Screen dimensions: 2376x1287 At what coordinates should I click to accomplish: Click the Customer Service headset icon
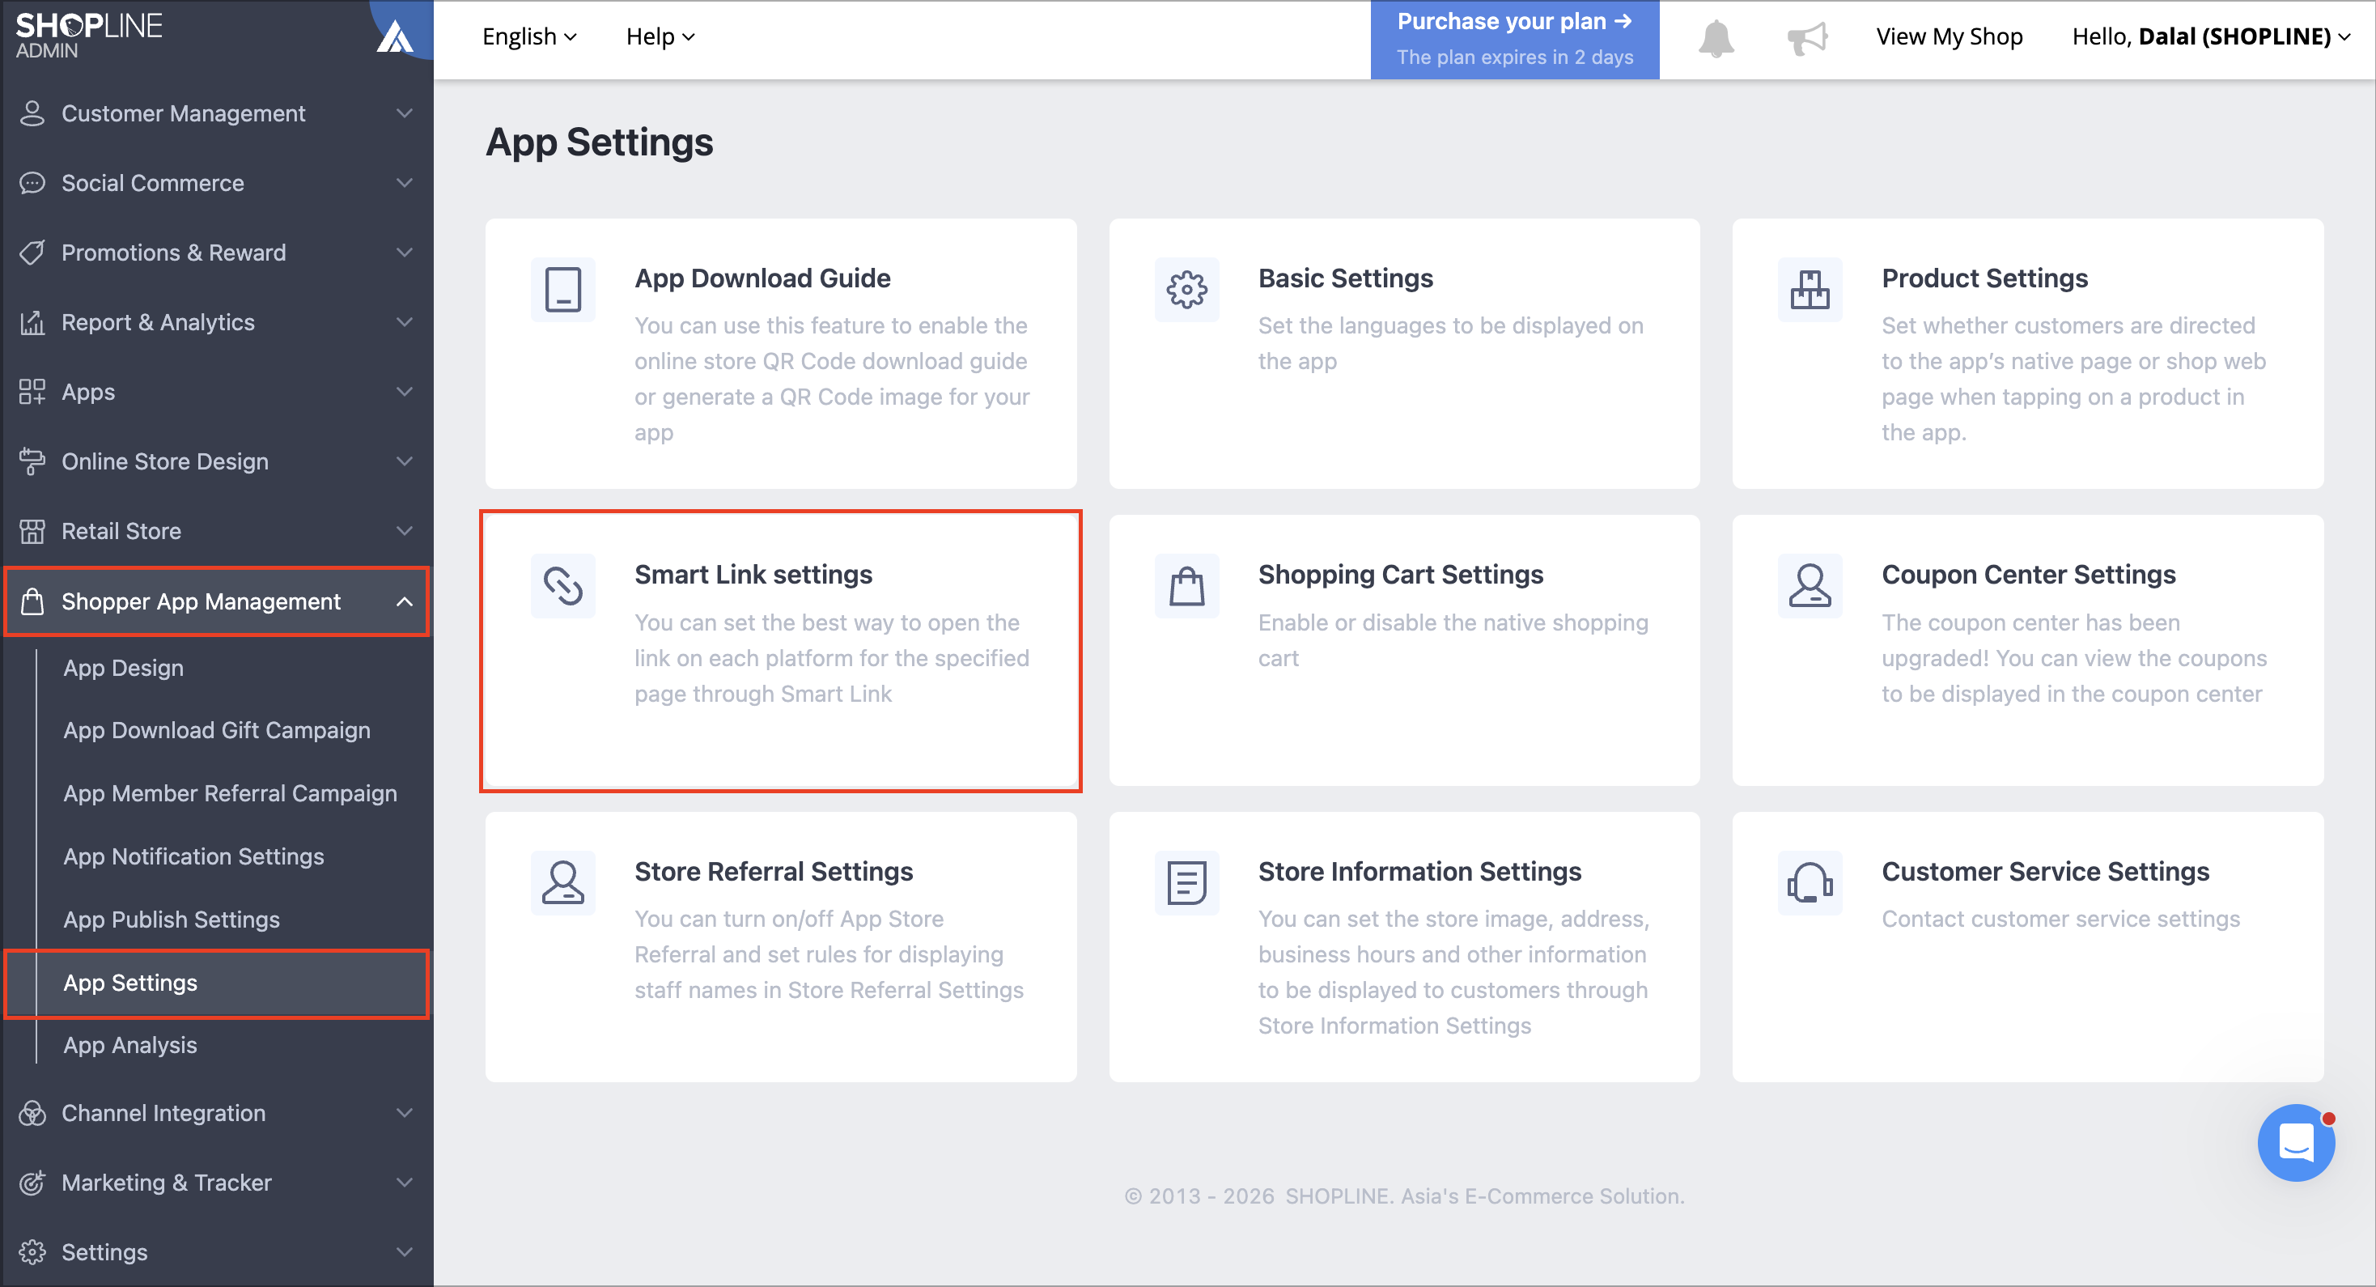(x=1810, y=883)
